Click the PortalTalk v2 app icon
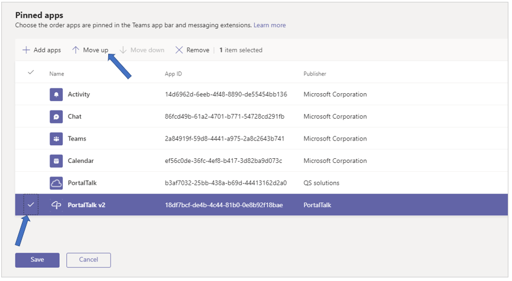The height and width of the screenshot is (281, 512). (56, 205)
